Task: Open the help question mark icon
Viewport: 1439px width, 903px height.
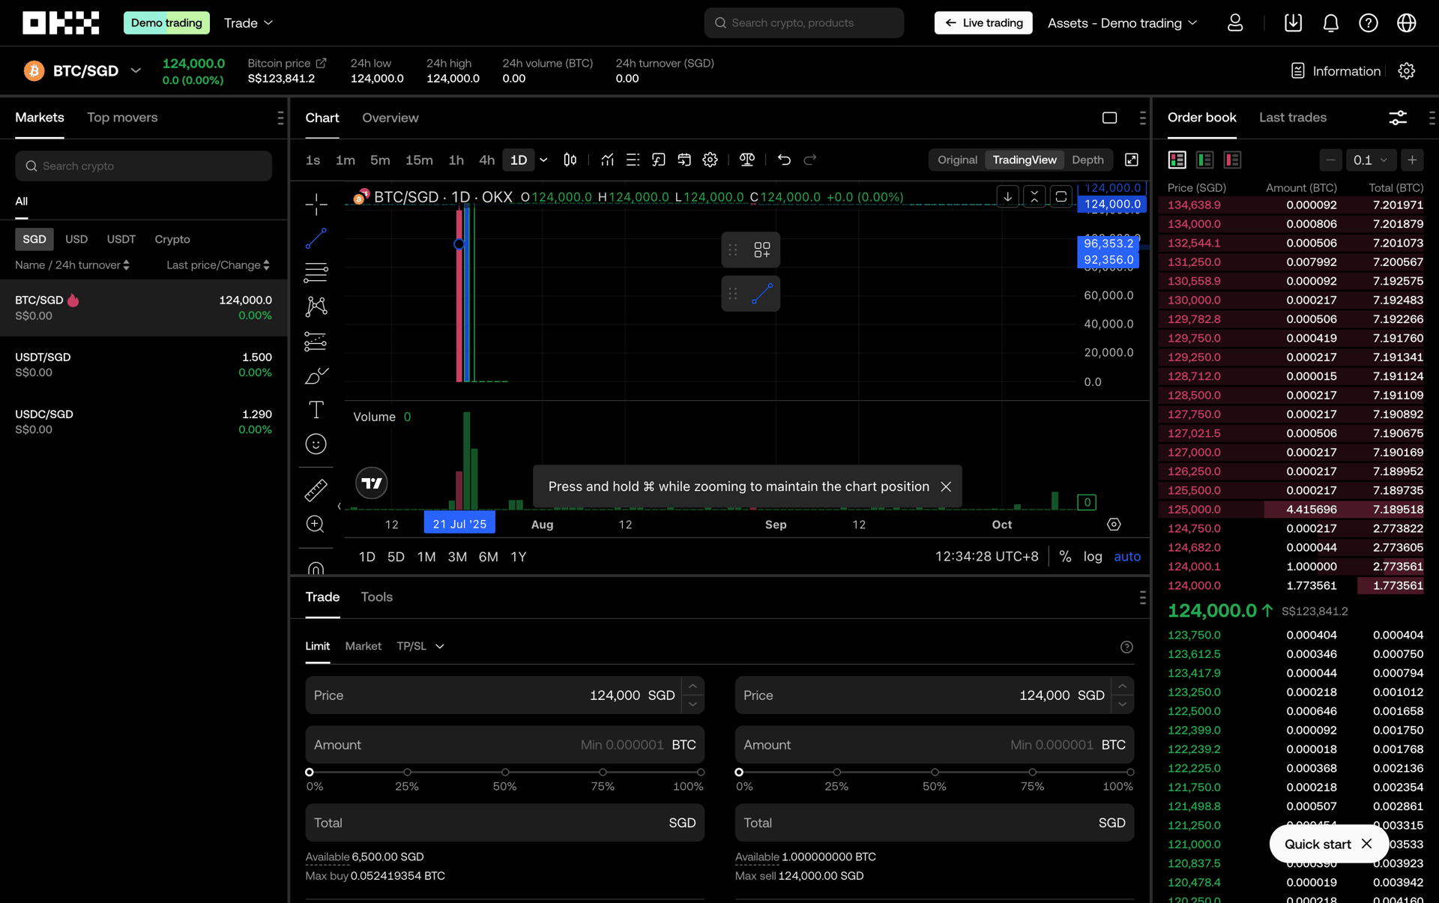Action: tap(1369, 23)
